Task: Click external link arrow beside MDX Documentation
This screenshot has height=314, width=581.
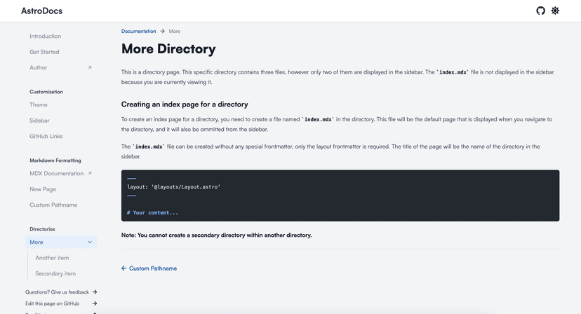Action: [x=90, y=173]
